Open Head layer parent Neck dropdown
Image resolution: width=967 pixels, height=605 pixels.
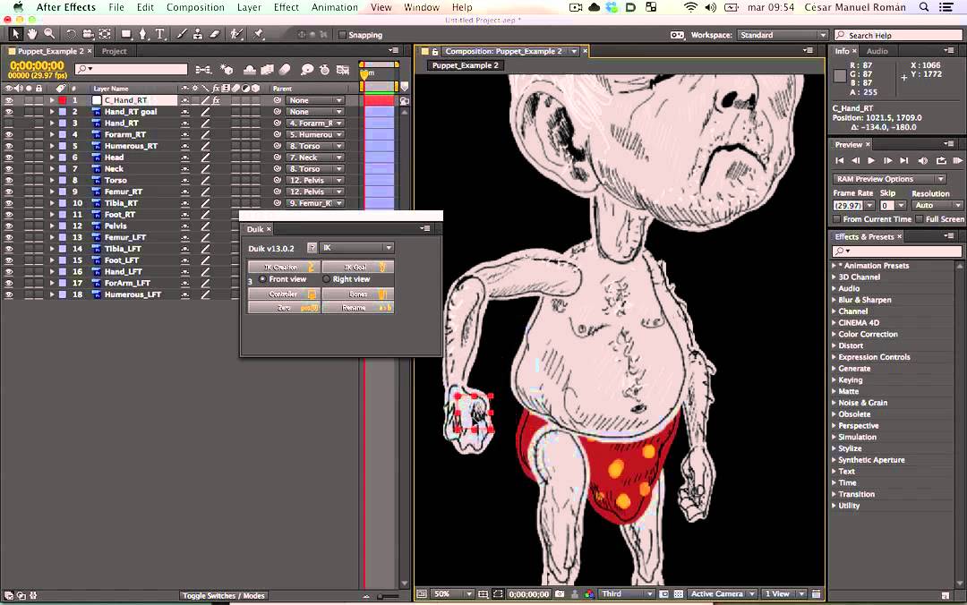tap(315, 158)
